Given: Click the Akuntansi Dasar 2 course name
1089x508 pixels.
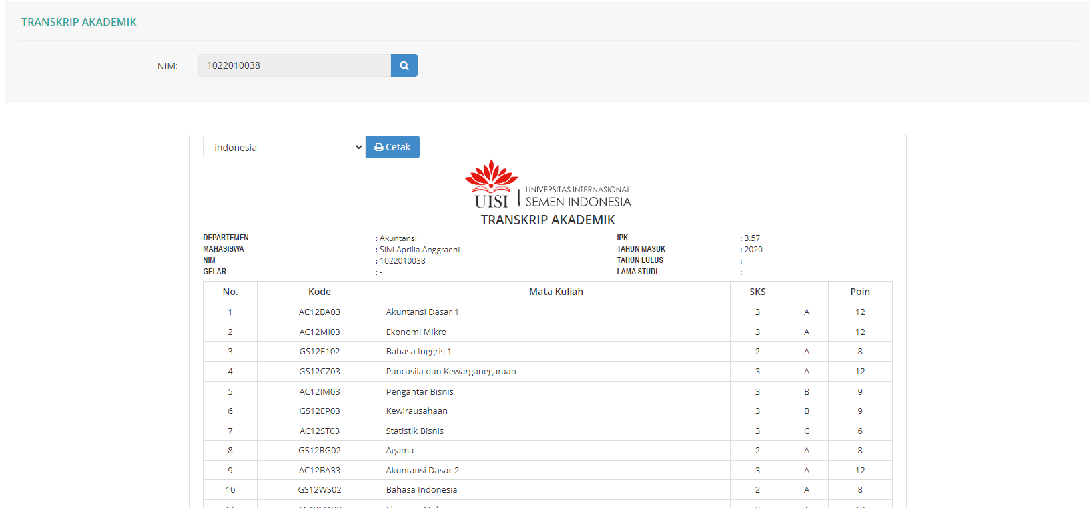Looking at the screenshot, I should coord(422,471).
